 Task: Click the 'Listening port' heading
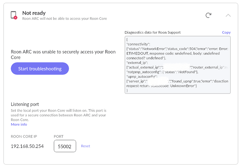25,104
